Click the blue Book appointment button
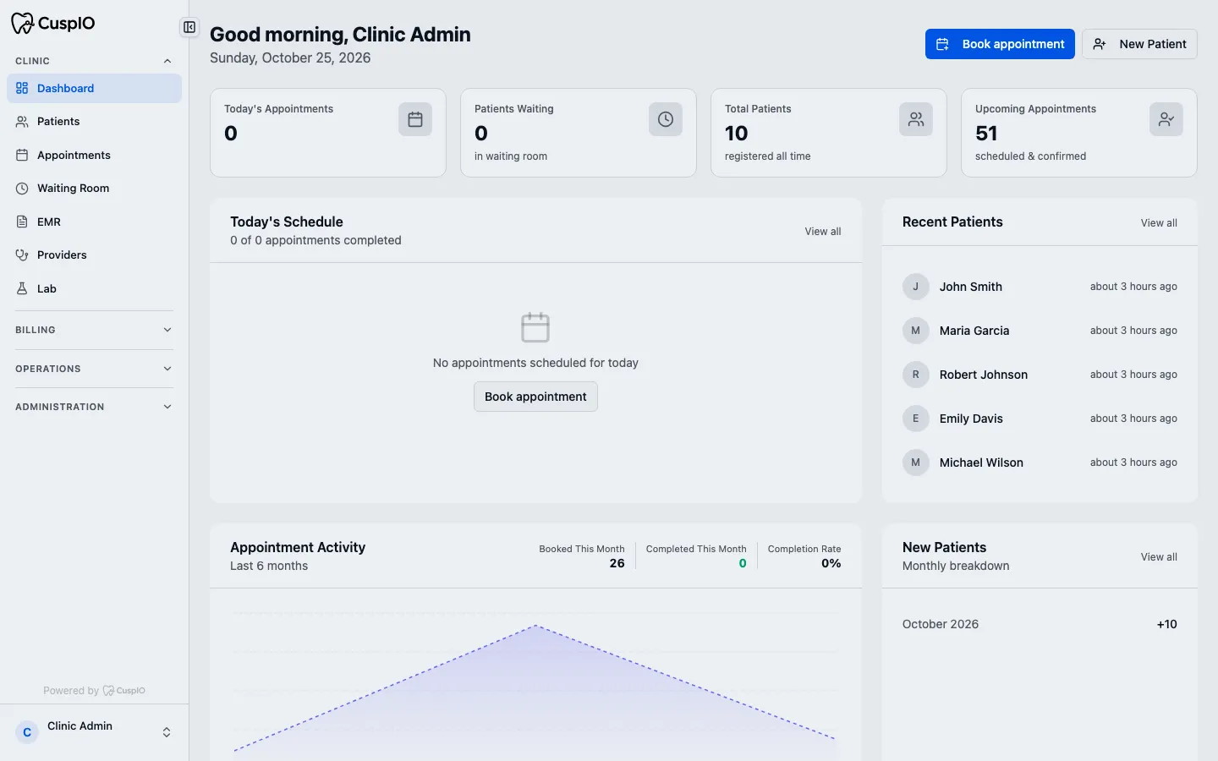This screenshot has height=761, width=1218. click(x=1000, y=44)
